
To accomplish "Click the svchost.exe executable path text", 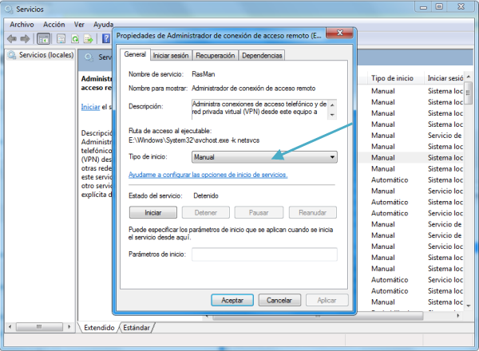I will pyautogui.click(x=194, y=140).
